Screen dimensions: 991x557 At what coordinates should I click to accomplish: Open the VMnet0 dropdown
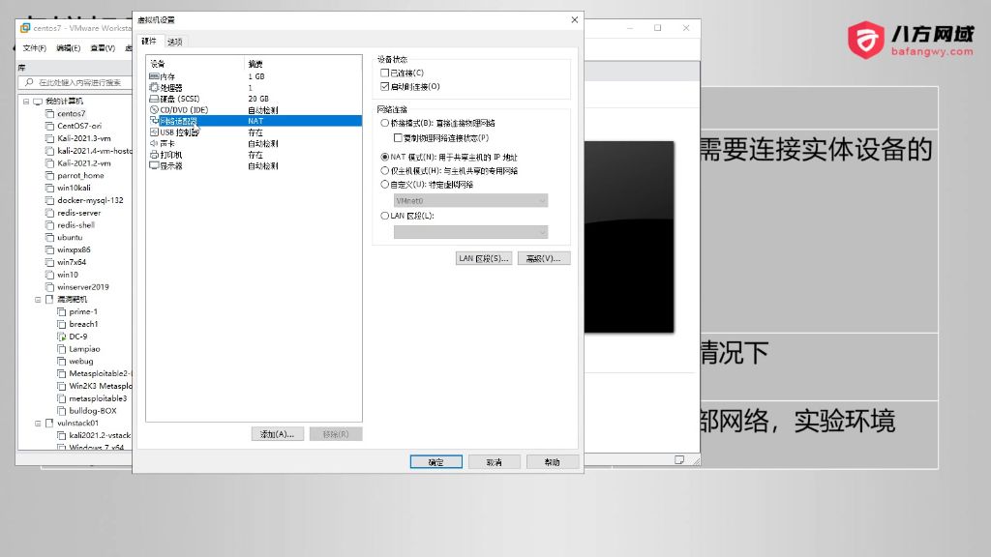coord(471,201)
